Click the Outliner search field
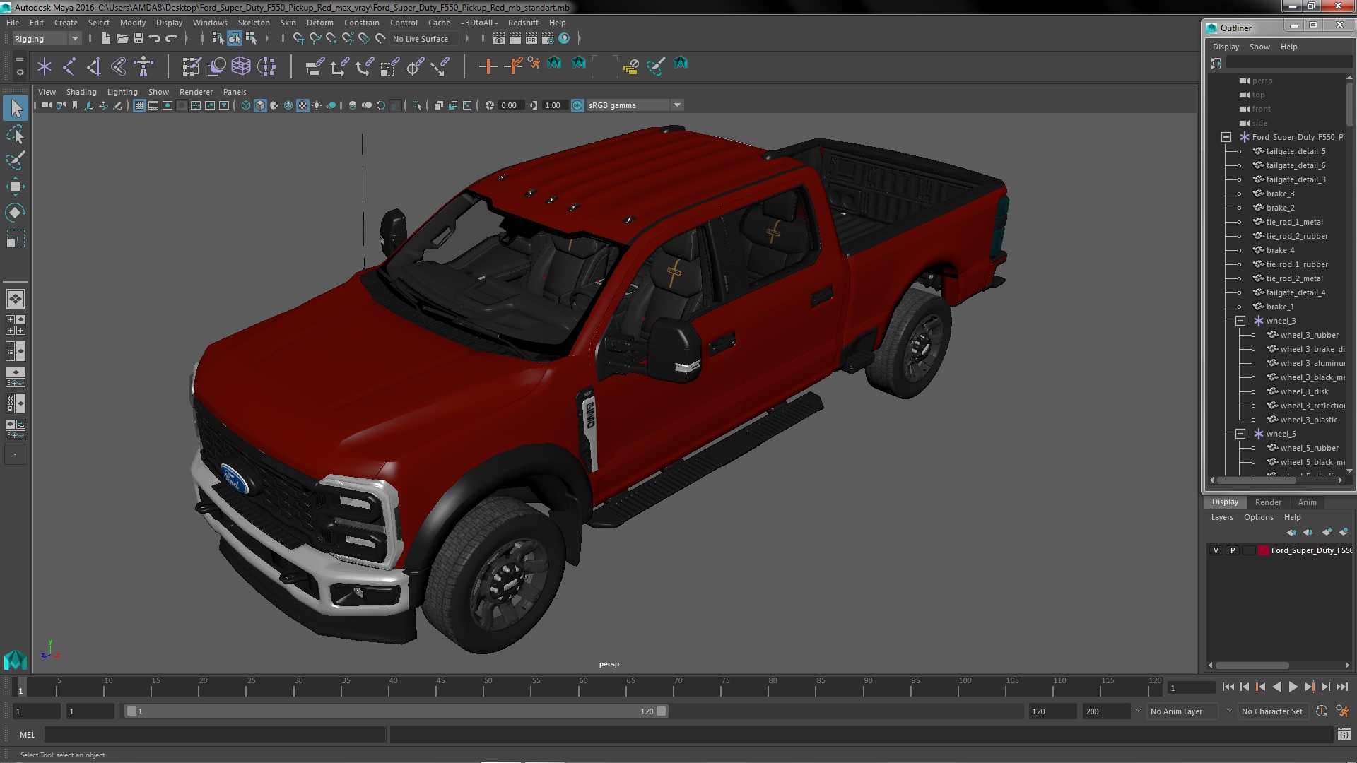 (1288, 64)
